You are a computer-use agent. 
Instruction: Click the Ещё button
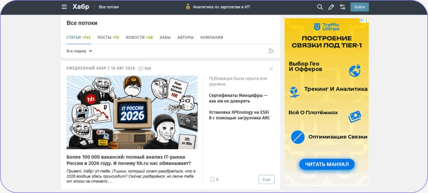click(x=266, y=179)
